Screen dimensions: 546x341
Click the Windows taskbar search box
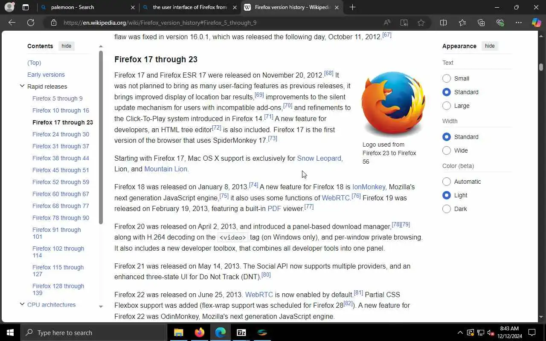pyautogui.click(x=93, y=332)
